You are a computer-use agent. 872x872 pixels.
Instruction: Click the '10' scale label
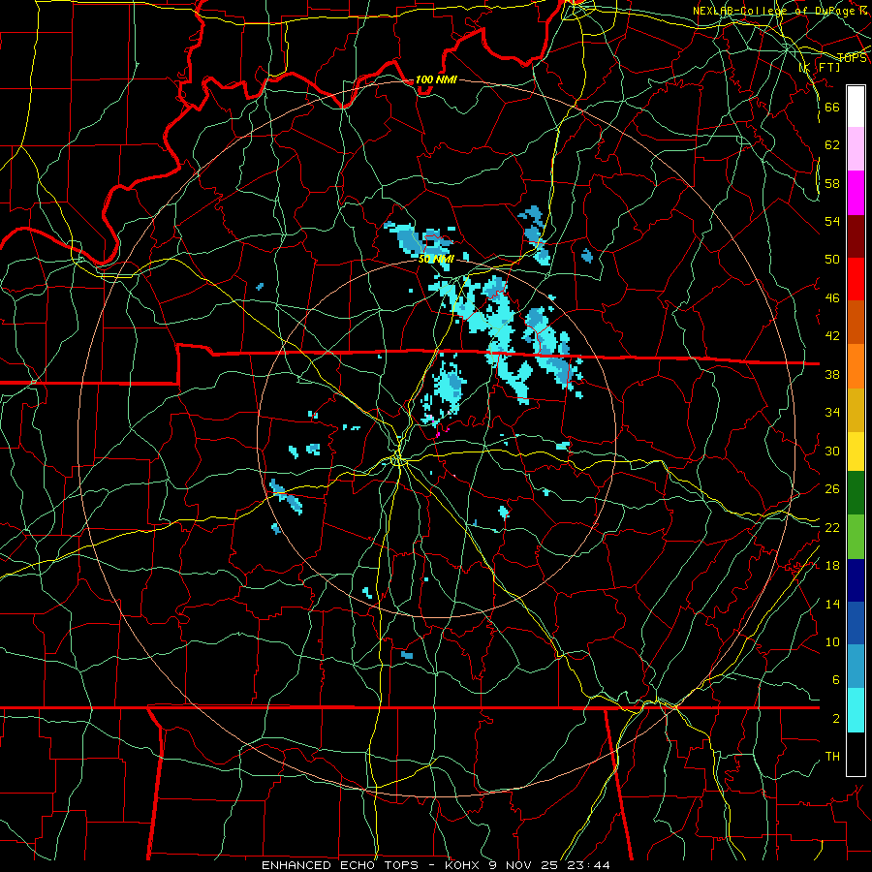(x=832, y=641)
